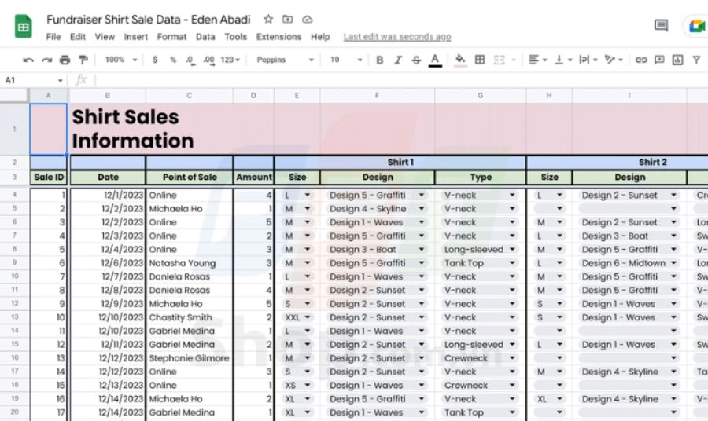The width and height of the screenshot is (708, 421).
Task: Open the 123 number format dropdown
Action: point(230,60)
